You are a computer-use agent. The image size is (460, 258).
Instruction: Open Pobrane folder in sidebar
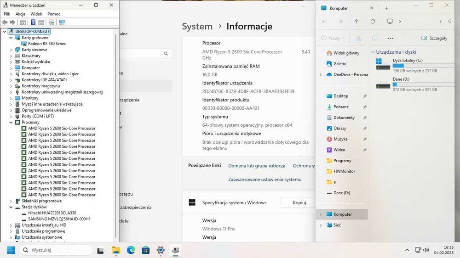(x=341, y=107)
